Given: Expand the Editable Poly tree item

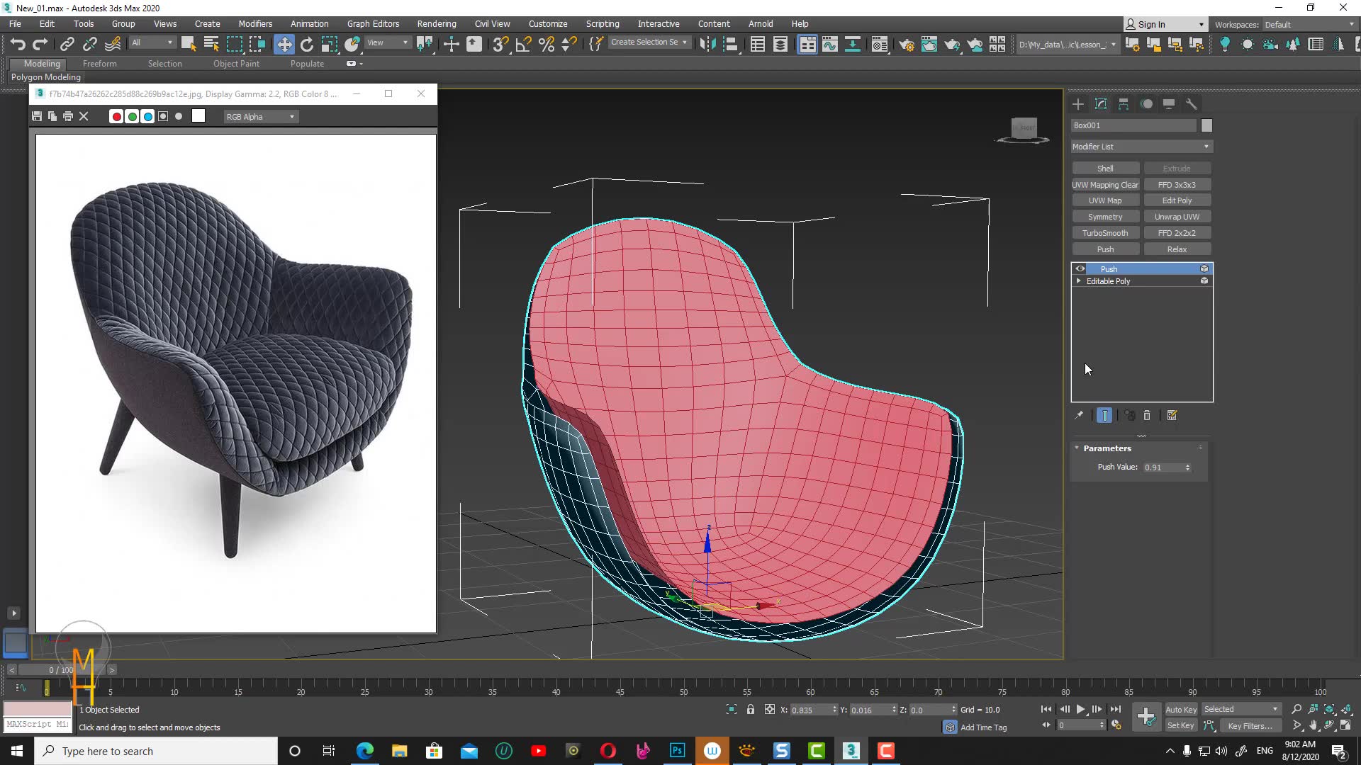Looking at the screenshot, I should click(x=1080, y=281).
